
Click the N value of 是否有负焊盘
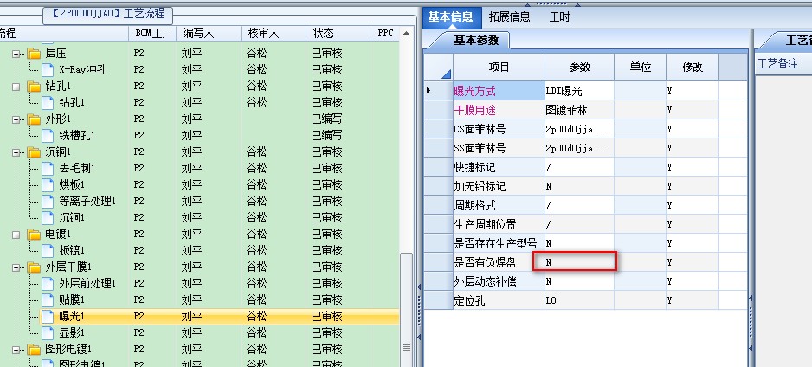579,262
